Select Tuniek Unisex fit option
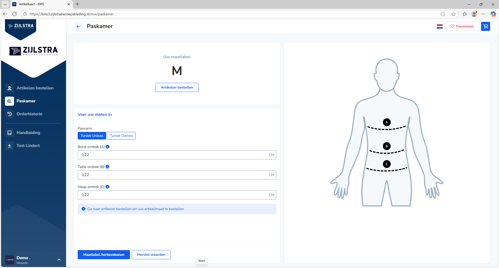The width and height of the screenshot is (499, 268). pos(92,136)
